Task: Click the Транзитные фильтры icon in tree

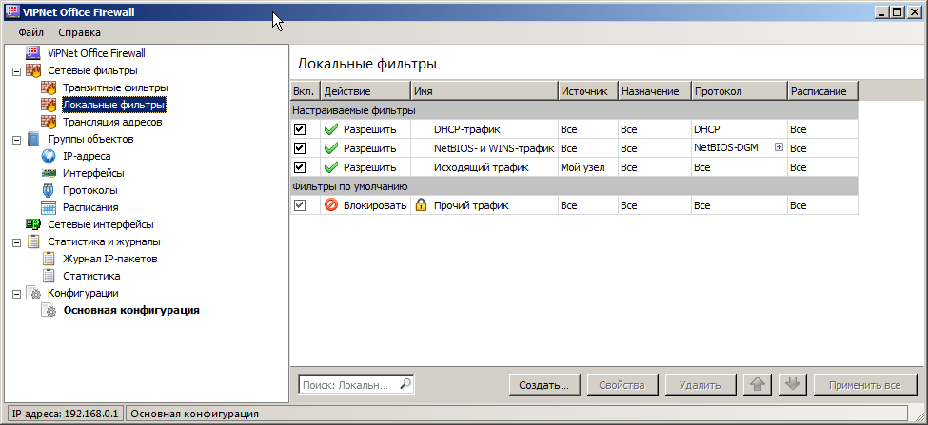Action: [49, 87]
